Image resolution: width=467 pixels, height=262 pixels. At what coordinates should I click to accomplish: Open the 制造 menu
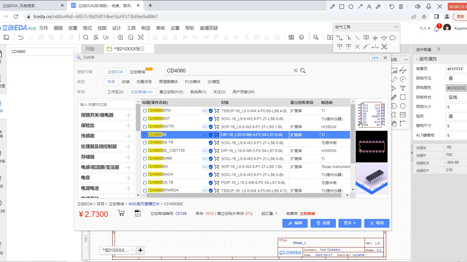tap(146, 28)
